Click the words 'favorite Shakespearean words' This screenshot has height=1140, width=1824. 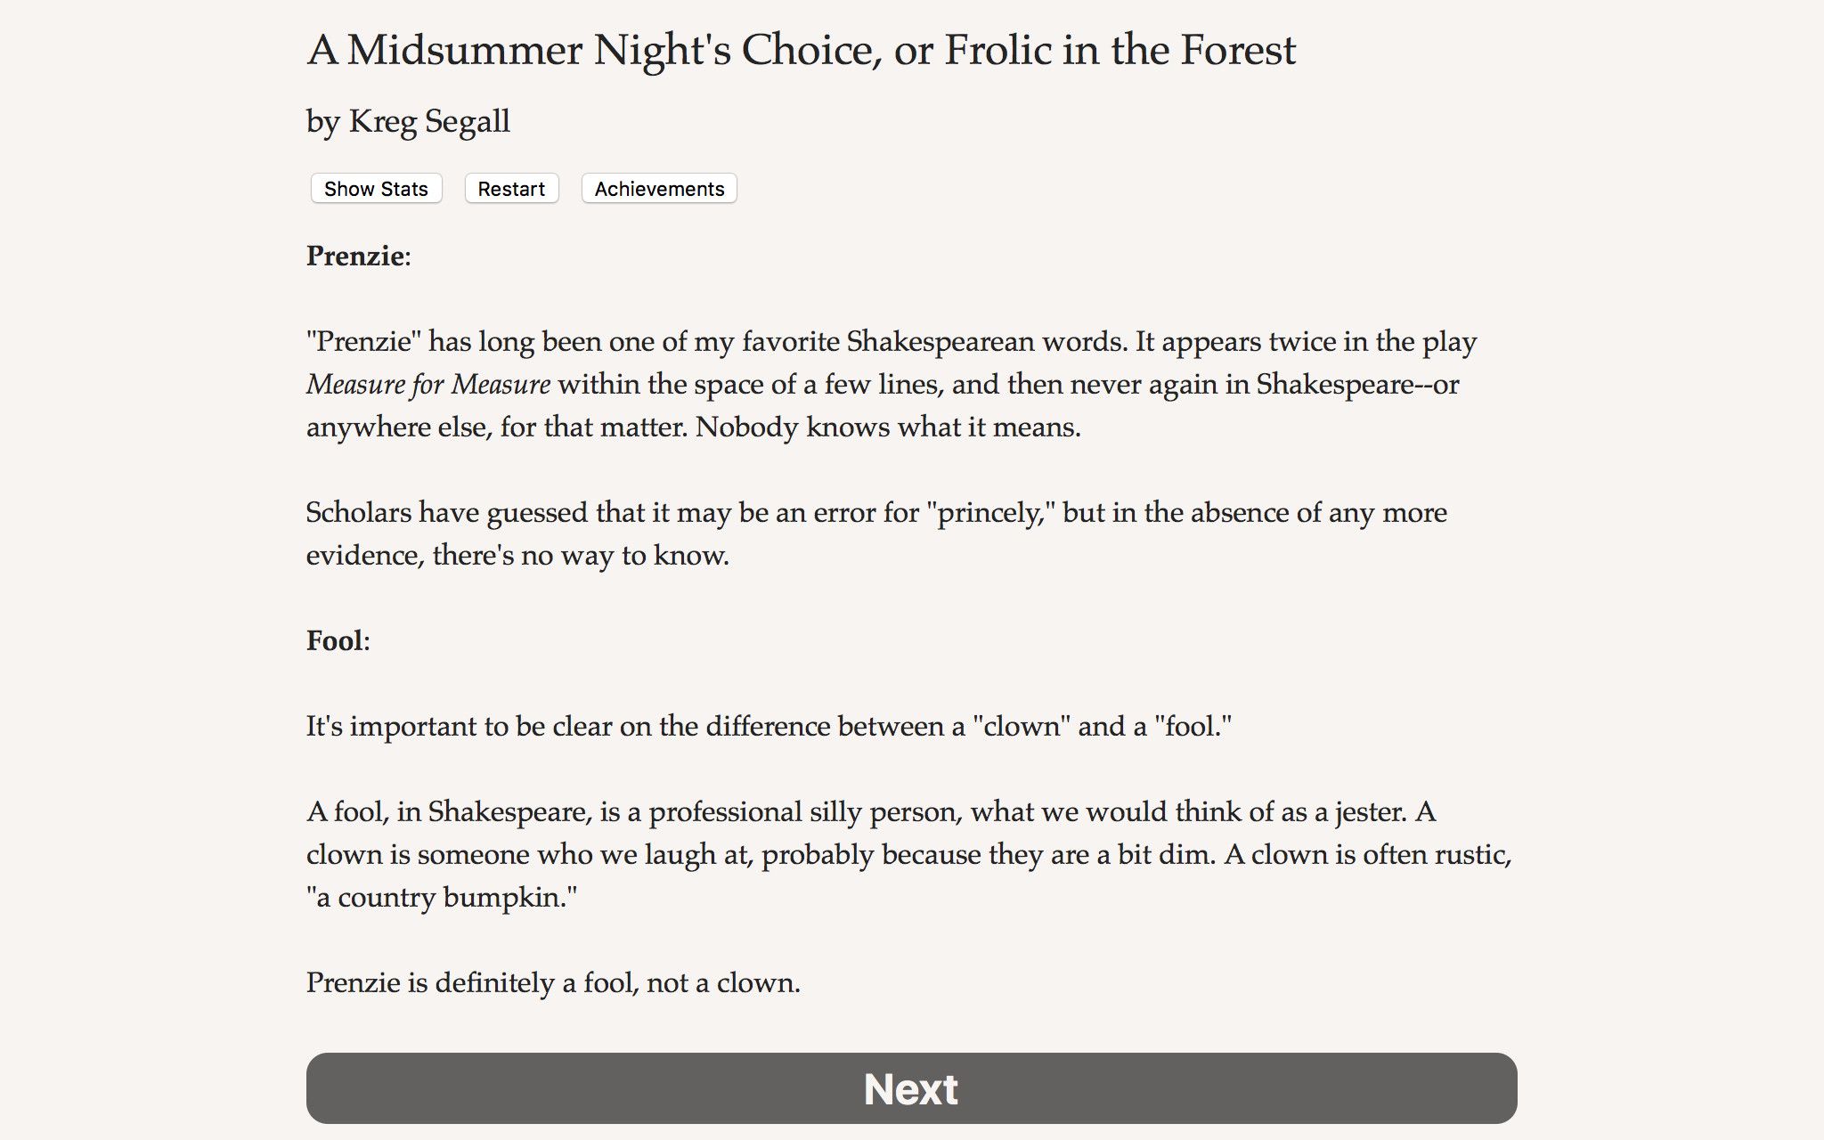tap(933, 342)
